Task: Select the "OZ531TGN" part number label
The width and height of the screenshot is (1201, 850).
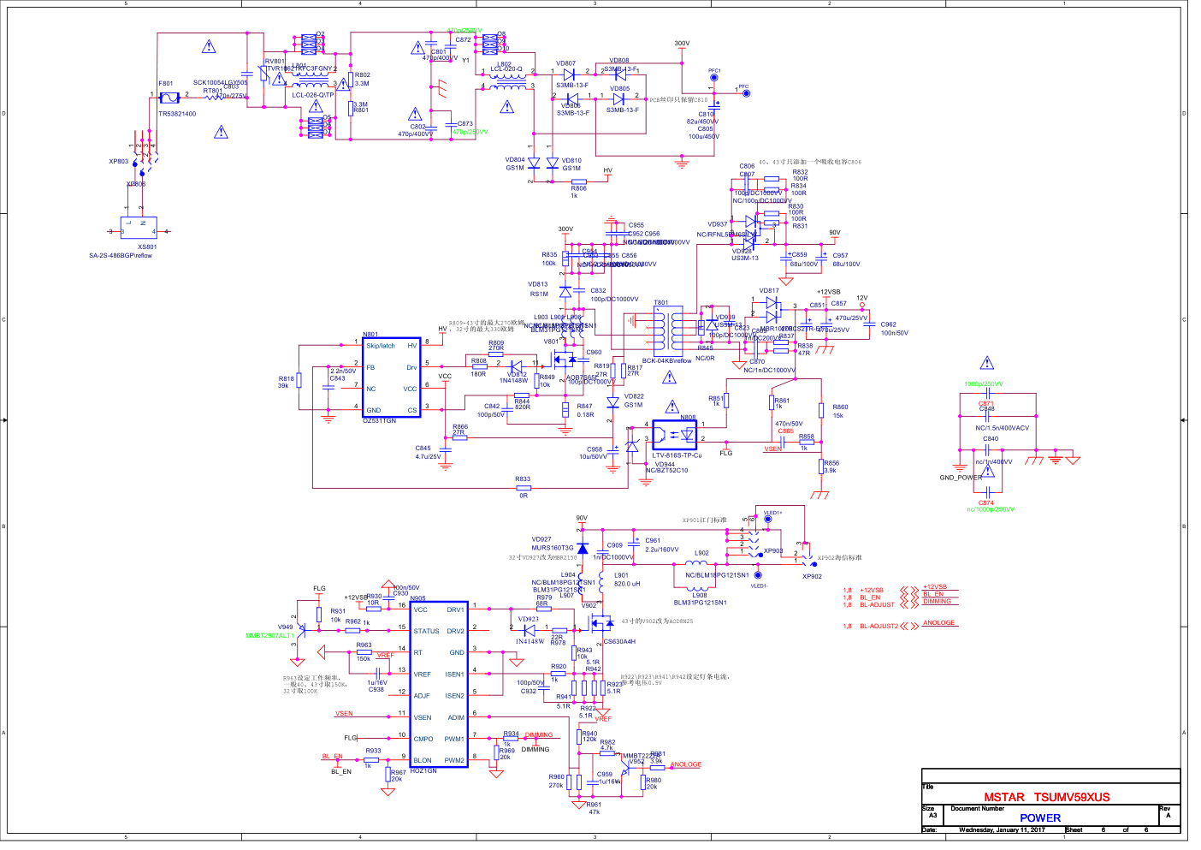Action: click(380, 420)
